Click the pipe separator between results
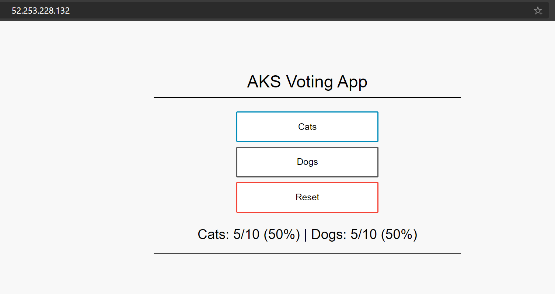The height and width of the screenshot is (294, 555). pyautogui.click(x=306, y=235)
